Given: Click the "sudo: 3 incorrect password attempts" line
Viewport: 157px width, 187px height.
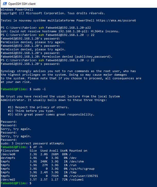Looking at the screenshot, I should 32,143.
